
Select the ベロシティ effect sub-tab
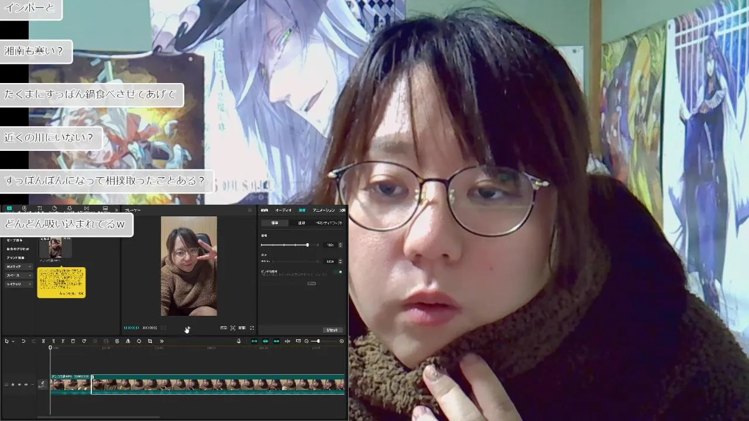(x=329, y=223)
